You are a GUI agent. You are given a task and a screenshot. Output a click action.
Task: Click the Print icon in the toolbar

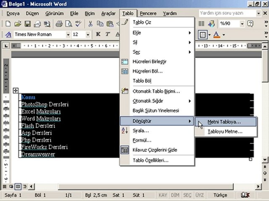click(59, 24)
